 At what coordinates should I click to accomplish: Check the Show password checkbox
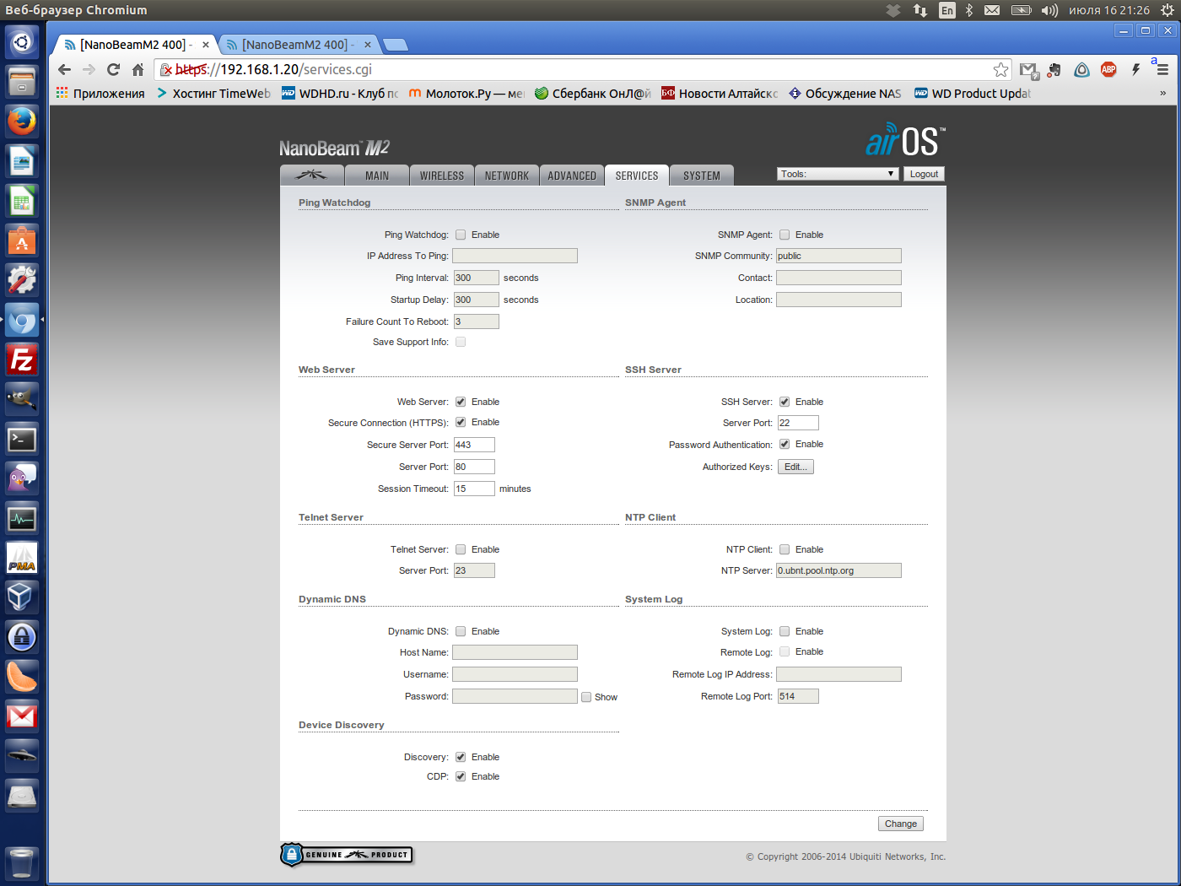coord(586,697)
